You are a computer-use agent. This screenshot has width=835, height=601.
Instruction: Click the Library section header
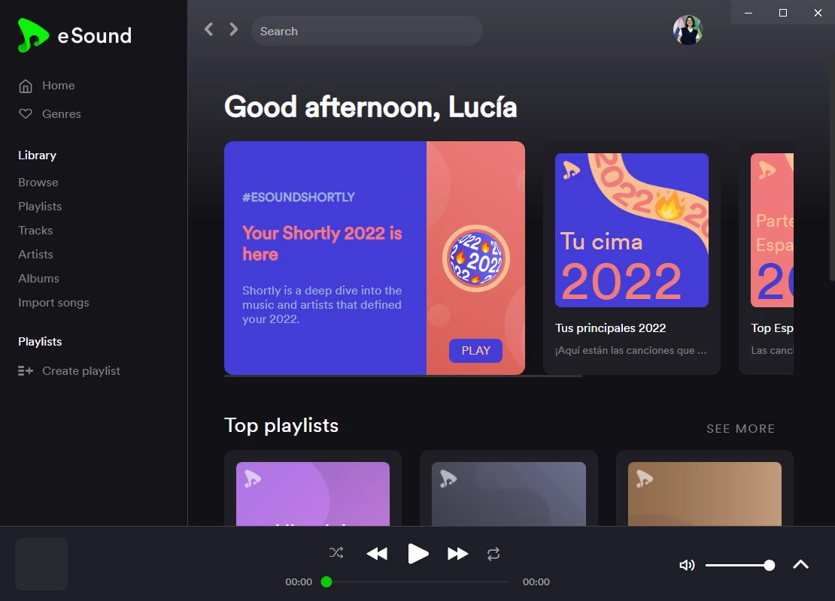38,156
